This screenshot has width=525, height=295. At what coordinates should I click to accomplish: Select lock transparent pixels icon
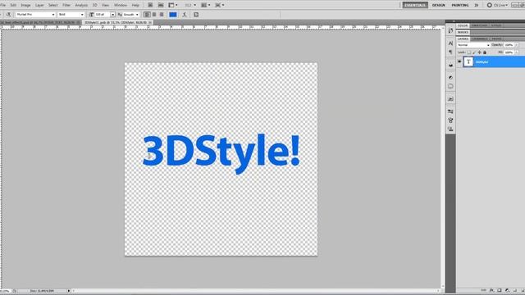coord(469,52)
